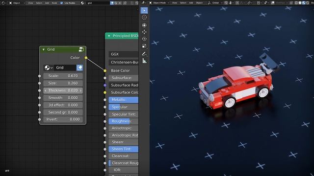Open 3D viewport View menu
The width and height of the screenshot is (314, 176).
pyautogui.click(x=175, y=3)
